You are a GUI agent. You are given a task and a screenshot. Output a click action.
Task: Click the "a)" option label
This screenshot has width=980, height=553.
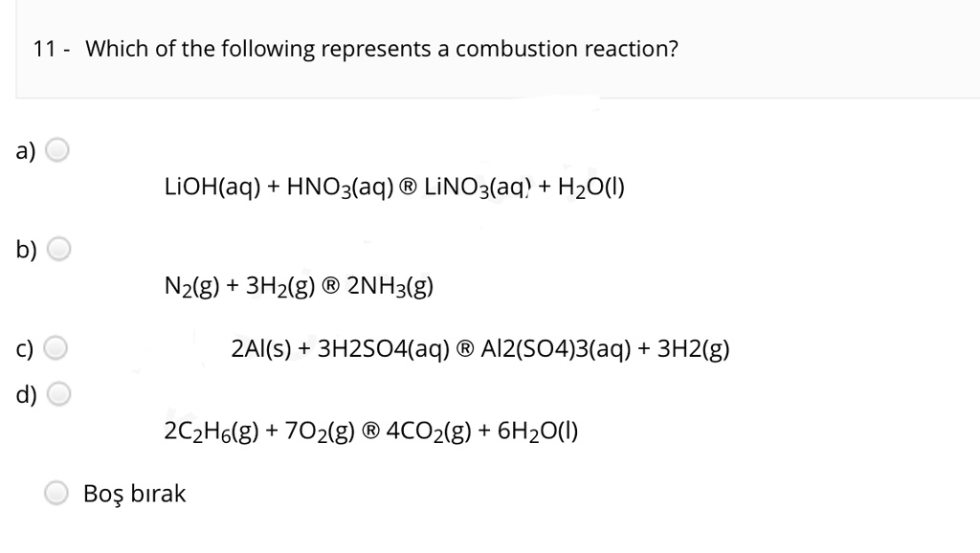24,150
